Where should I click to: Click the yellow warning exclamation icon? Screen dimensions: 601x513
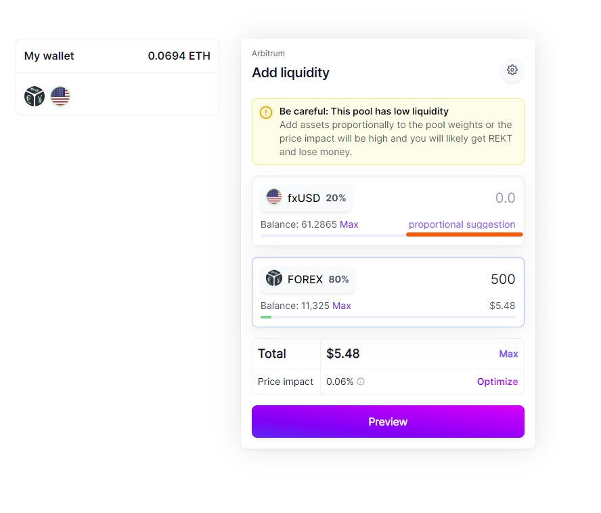pyautogui.click(x=266, y=112)
